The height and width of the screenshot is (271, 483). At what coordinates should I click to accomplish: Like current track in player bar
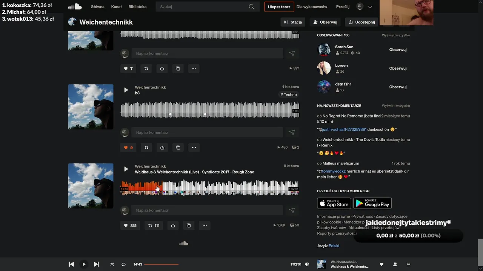click(x=381, y=264)
